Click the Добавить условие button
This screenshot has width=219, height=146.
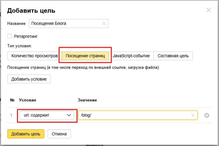[x=29, y=79]
